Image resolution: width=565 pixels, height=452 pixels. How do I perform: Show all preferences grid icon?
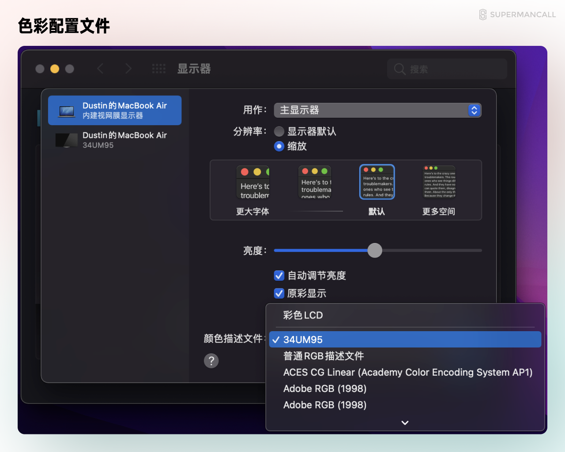159,69
